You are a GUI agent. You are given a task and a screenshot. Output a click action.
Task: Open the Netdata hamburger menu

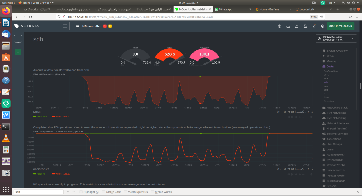(65, 26)
